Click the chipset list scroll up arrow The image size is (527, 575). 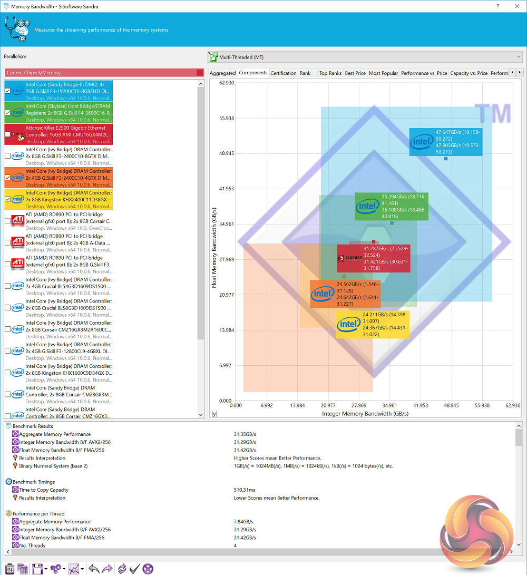tap(201, 84)
